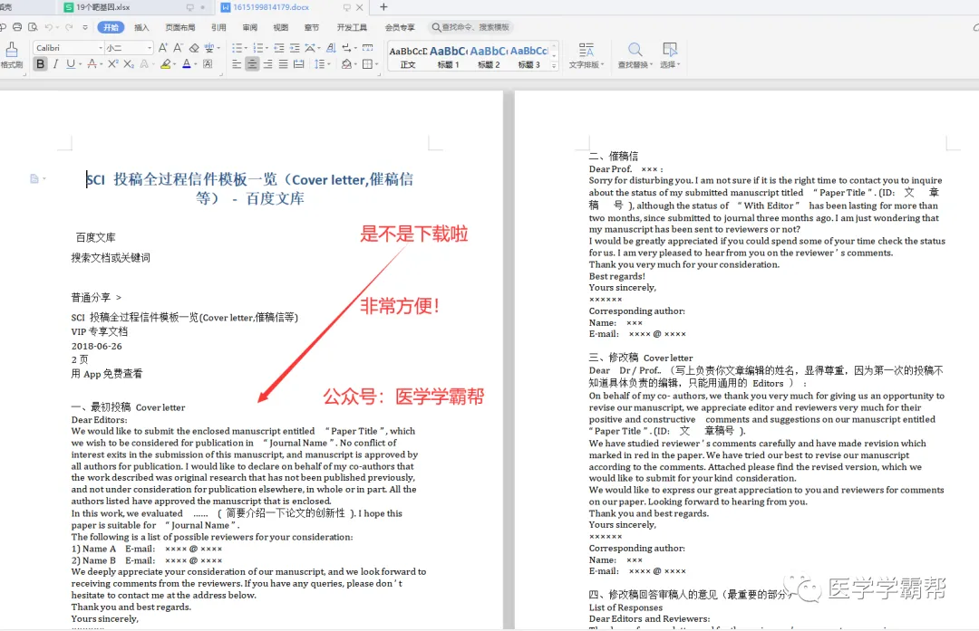
Task: Click the Format Painter (格式刷) brush icon
Action: click(x=11, y=50)
